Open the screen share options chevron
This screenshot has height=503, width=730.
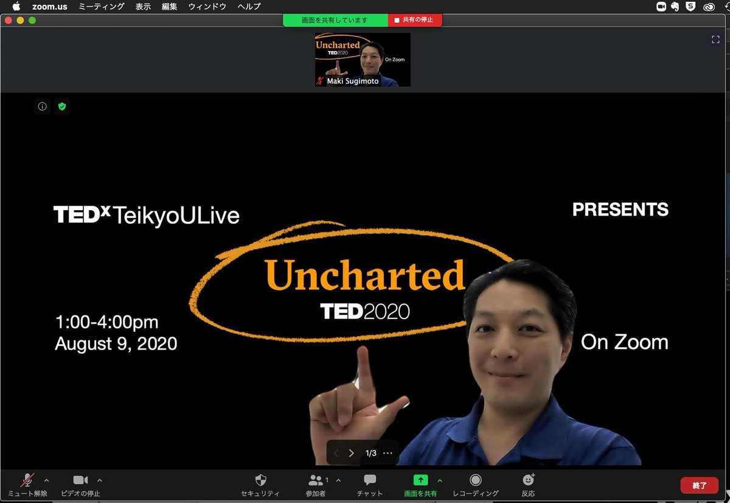point(439,480)
